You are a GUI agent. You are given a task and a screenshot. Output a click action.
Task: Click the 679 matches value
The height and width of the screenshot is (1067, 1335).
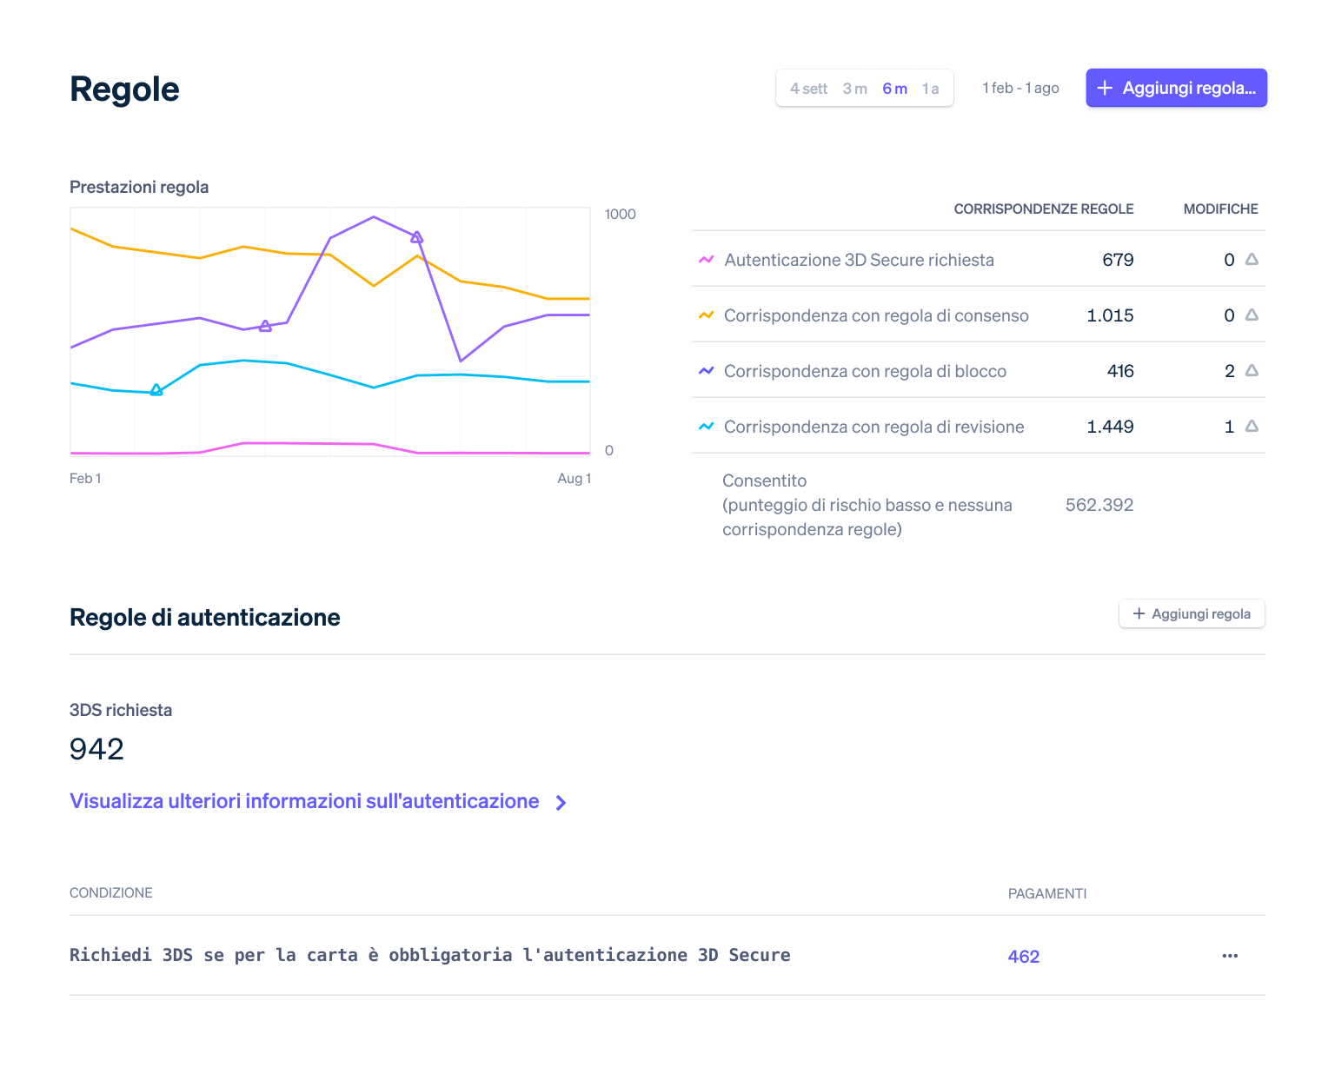pyautogui.click(x=1118, y=260)
